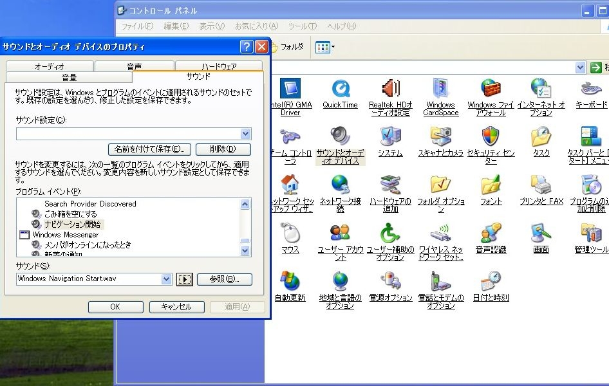609x386 pixels.
Task: Open Phone and Modem Options icon
Action: (440, 281)
